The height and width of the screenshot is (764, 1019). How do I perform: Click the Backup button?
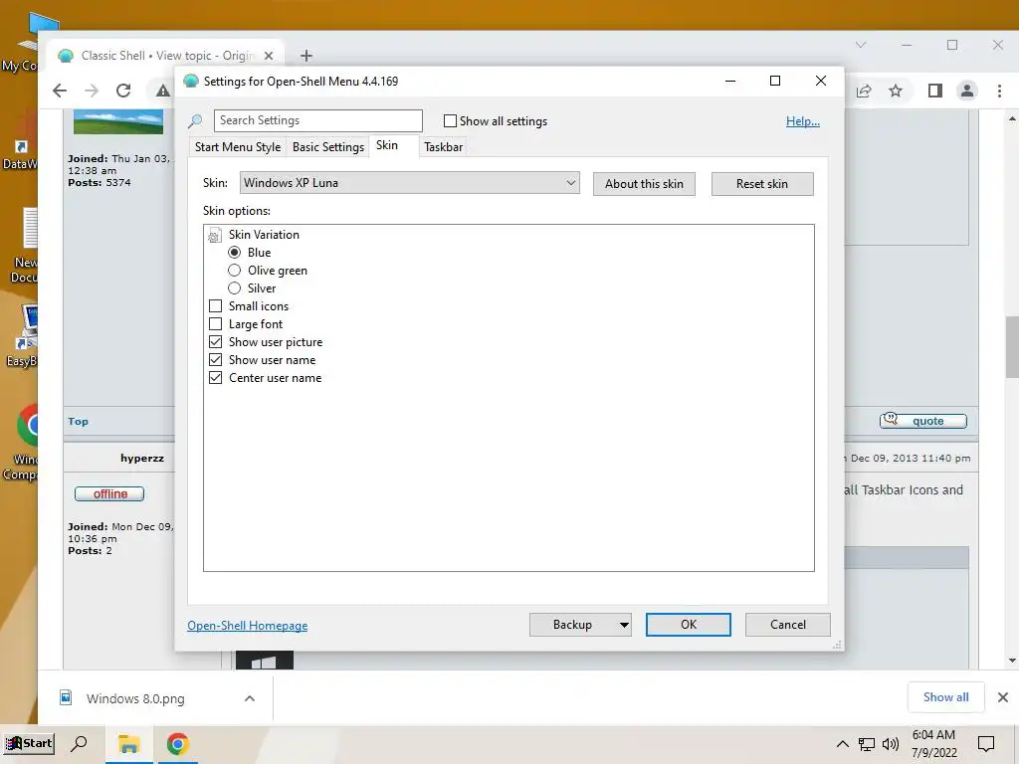[x=572, y=625]
